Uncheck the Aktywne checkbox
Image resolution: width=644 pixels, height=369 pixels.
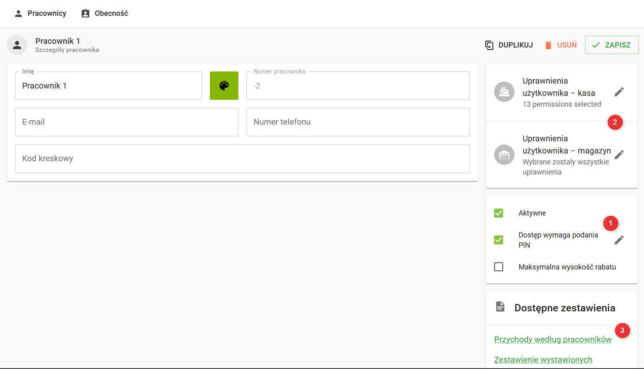pyautogui.click(x=499, y=213)
